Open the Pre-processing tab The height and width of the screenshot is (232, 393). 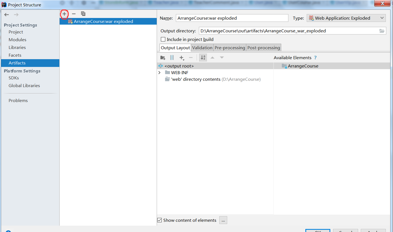pos(230,48)
